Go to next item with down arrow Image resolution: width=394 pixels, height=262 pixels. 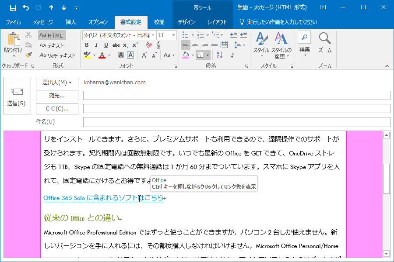64,8
